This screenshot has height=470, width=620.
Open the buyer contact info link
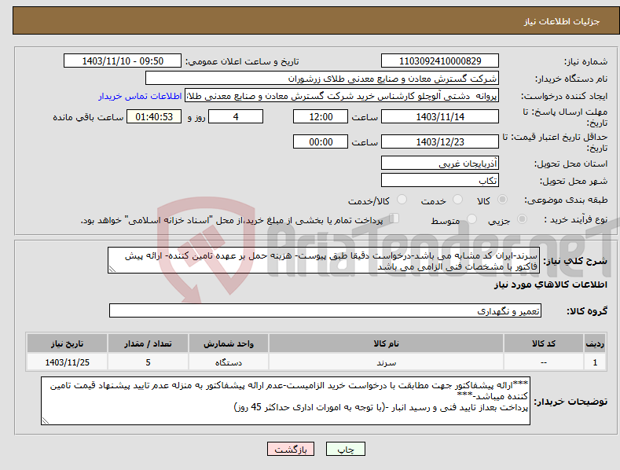(x=140, y=96)
